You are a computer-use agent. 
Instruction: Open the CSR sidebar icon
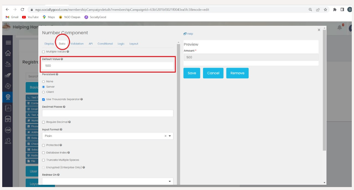[8, 130]
